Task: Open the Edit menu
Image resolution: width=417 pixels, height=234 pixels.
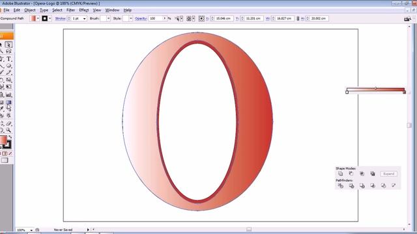Action: [x=17, y=10]
